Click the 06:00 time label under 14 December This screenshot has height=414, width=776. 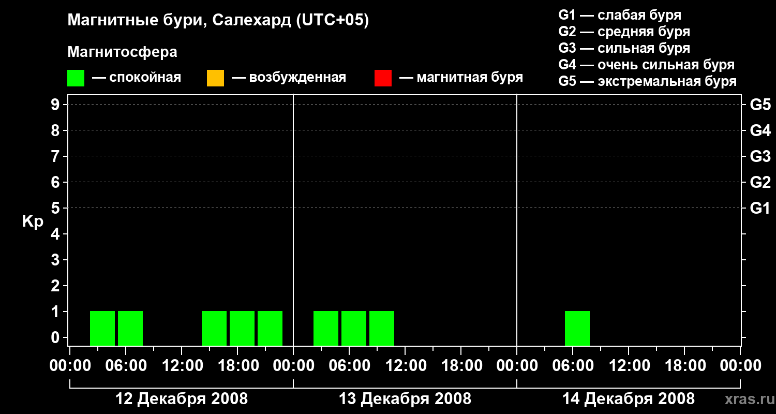[573, 366]
